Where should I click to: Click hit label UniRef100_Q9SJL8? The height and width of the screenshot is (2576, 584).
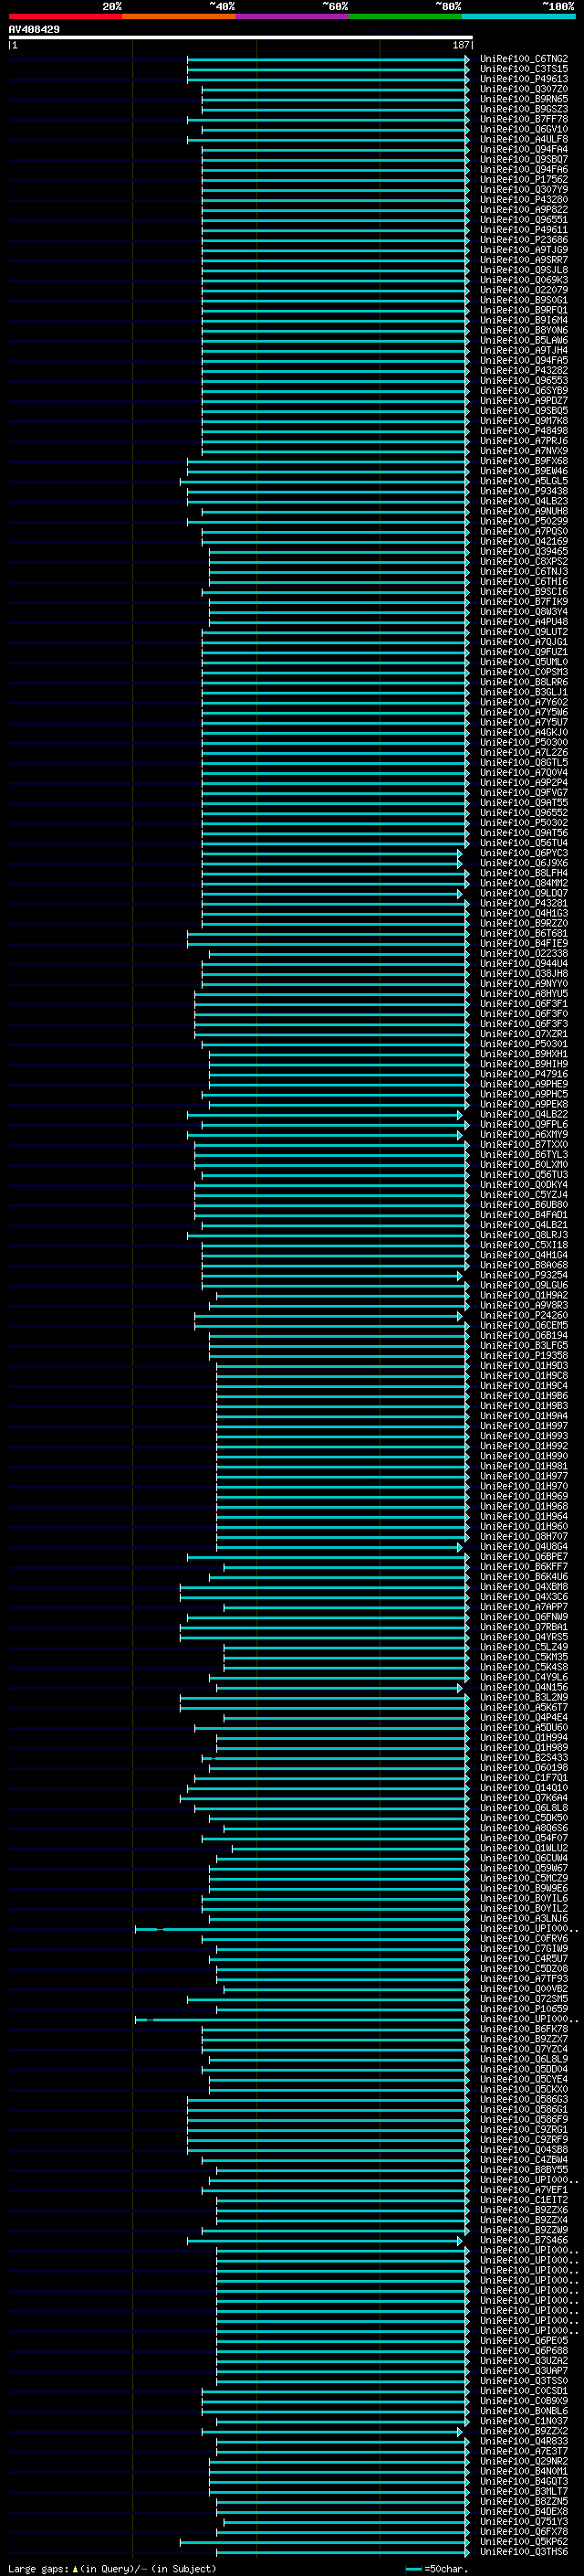pyautogui.click(x=524, y=270)
